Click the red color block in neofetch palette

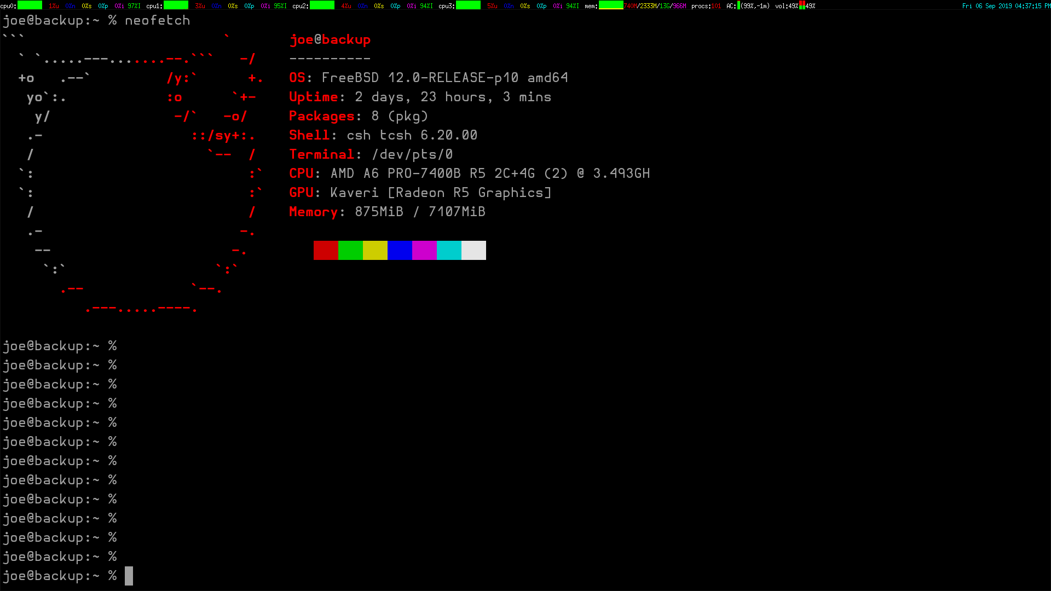coord(326,250)
